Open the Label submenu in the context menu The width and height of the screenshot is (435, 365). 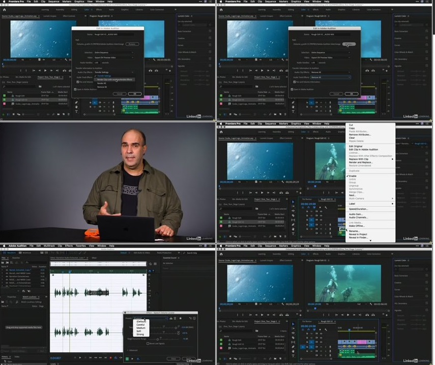(370, 204)
